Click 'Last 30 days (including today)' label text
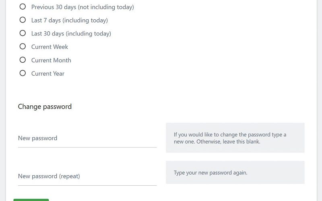 [71, 34]
